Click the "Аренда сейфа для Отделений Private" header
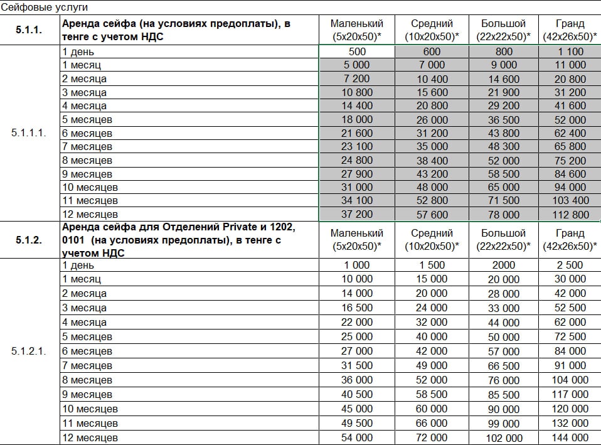 [x=188, y=239]
